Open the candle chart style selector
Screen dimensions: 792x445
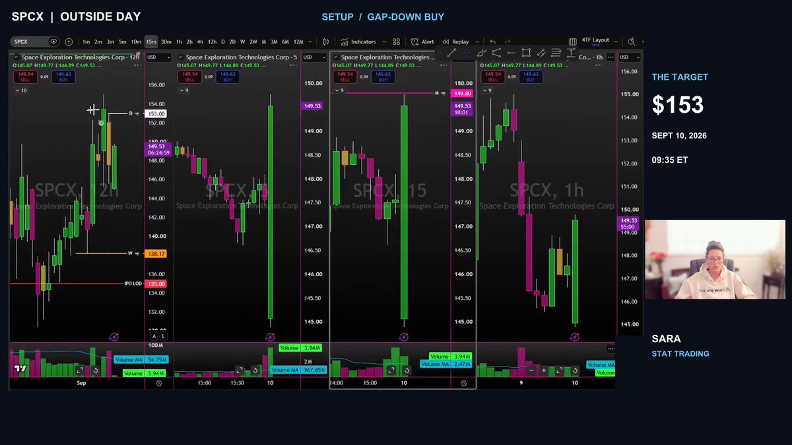pyautogui.click(x=327, y=42)
